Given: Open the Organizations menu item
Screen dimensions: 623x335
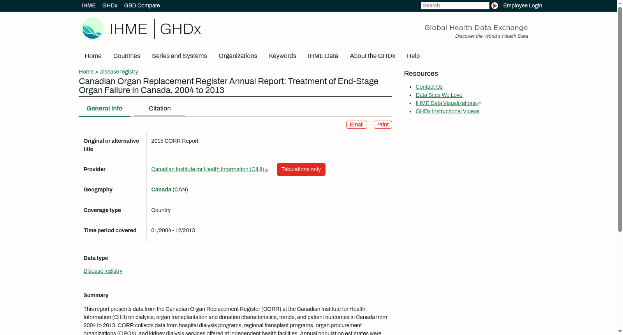Looking at the screenshot, I should click(238, 56).
